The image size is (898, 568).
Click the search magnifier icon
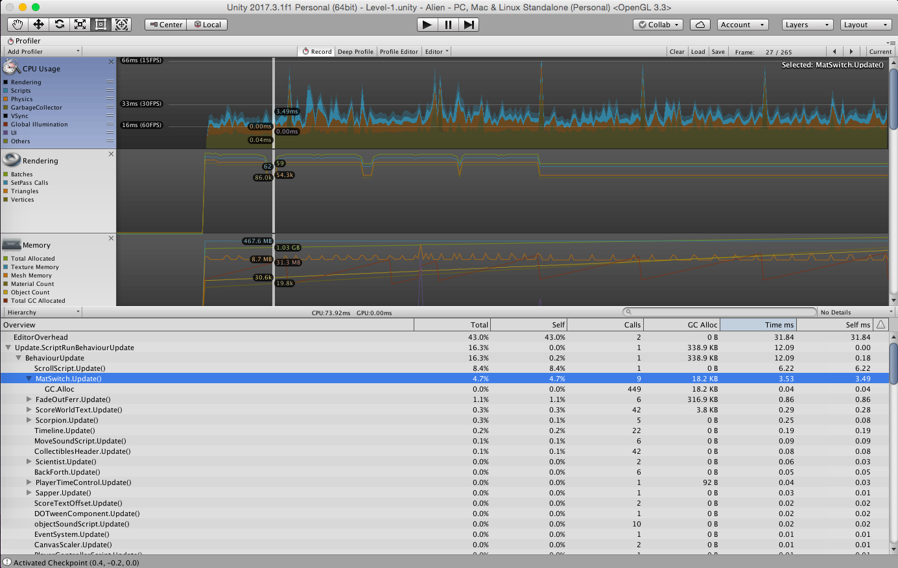[628, 312]
